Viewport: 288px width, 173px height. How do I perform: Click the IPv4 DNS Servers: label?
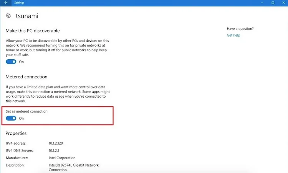click(x=20, y=151)
